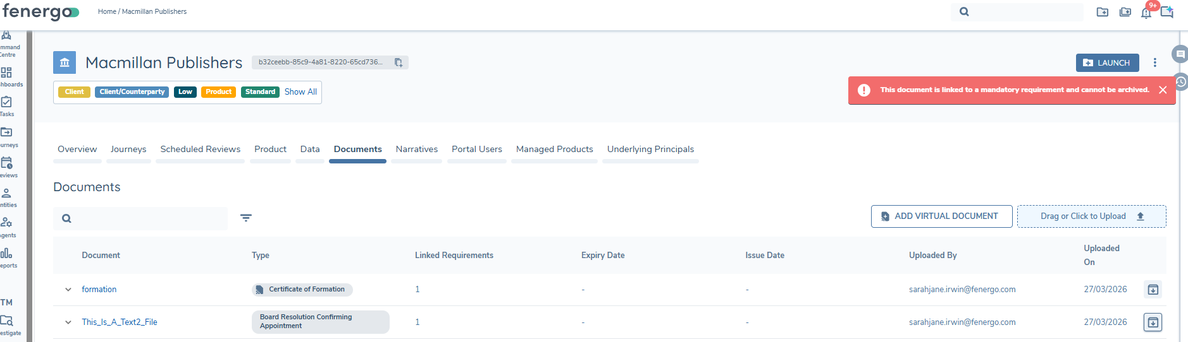Click the global search field in header
The image size is (1188, 342).
1017,12
